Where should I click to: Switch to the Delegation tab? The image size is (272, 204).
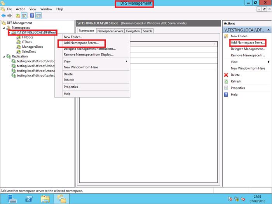pos(133,31)
